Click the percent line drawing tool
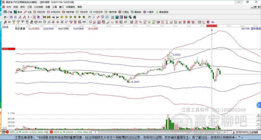261x140 pixels. coord(140,22)
